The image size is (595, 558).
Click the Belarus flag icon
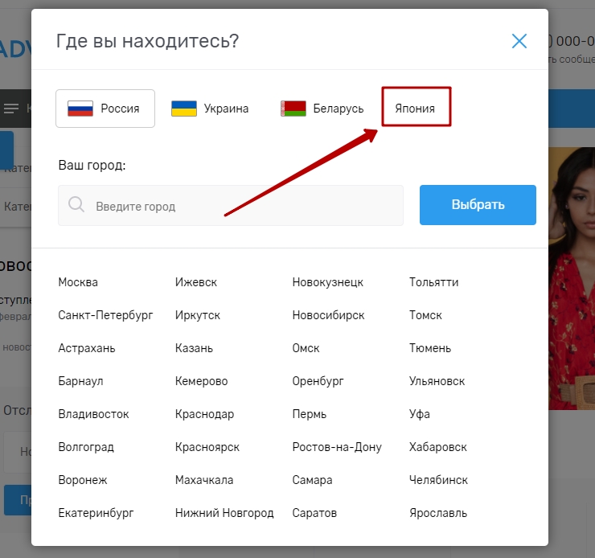click(x=293, y=109)
